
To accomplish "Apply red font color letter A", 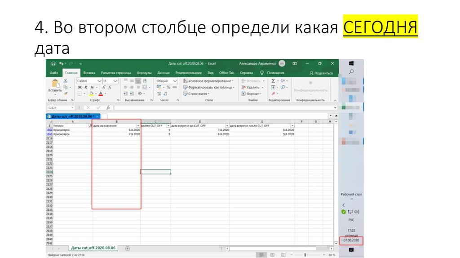I will point(101,93).
